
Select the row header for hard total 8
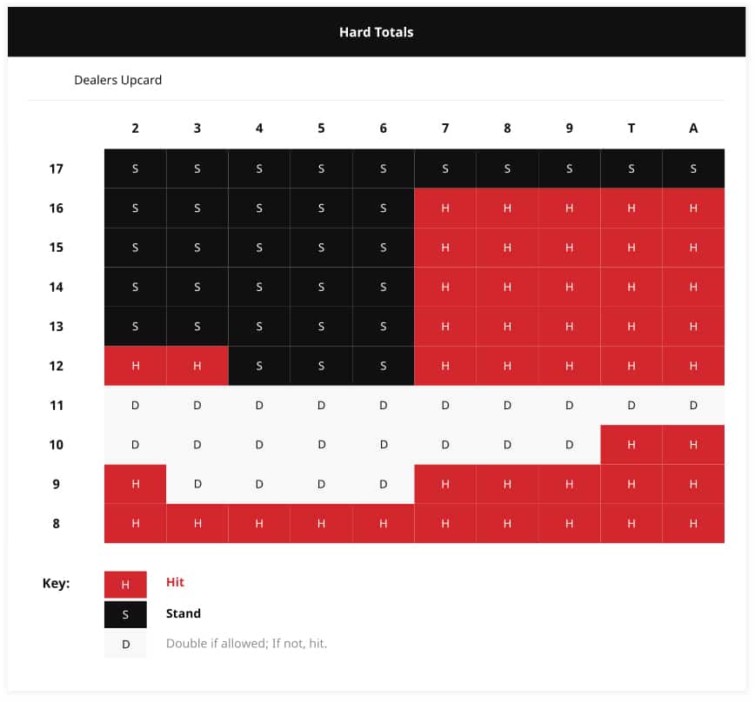(57, 524)
